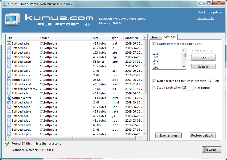
Task: Click results horizontal scroll left arrow
Action: coord(8,138)
